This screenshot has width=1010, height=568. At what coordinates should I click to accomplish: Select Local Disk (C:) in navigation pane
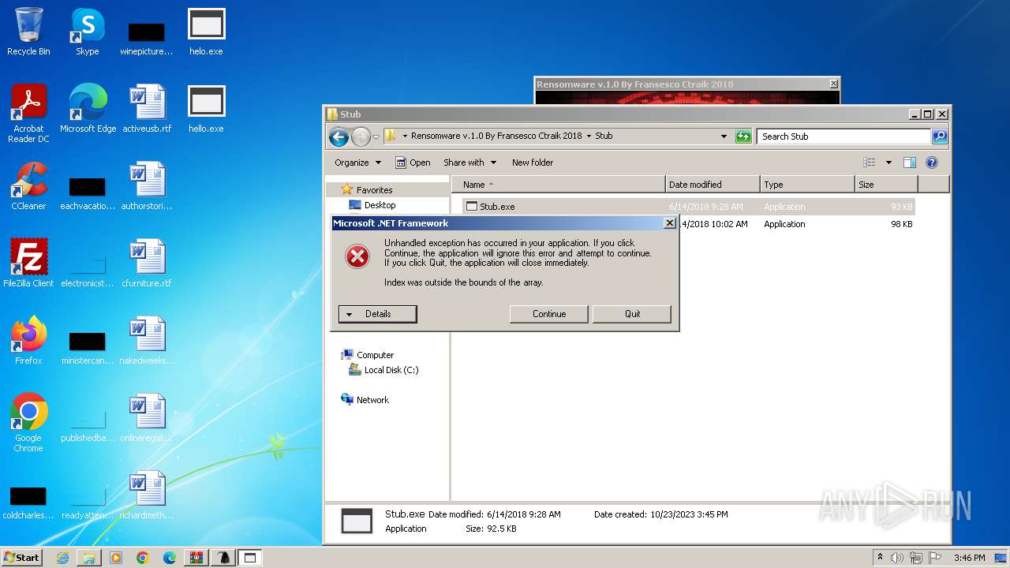[391, 370]
